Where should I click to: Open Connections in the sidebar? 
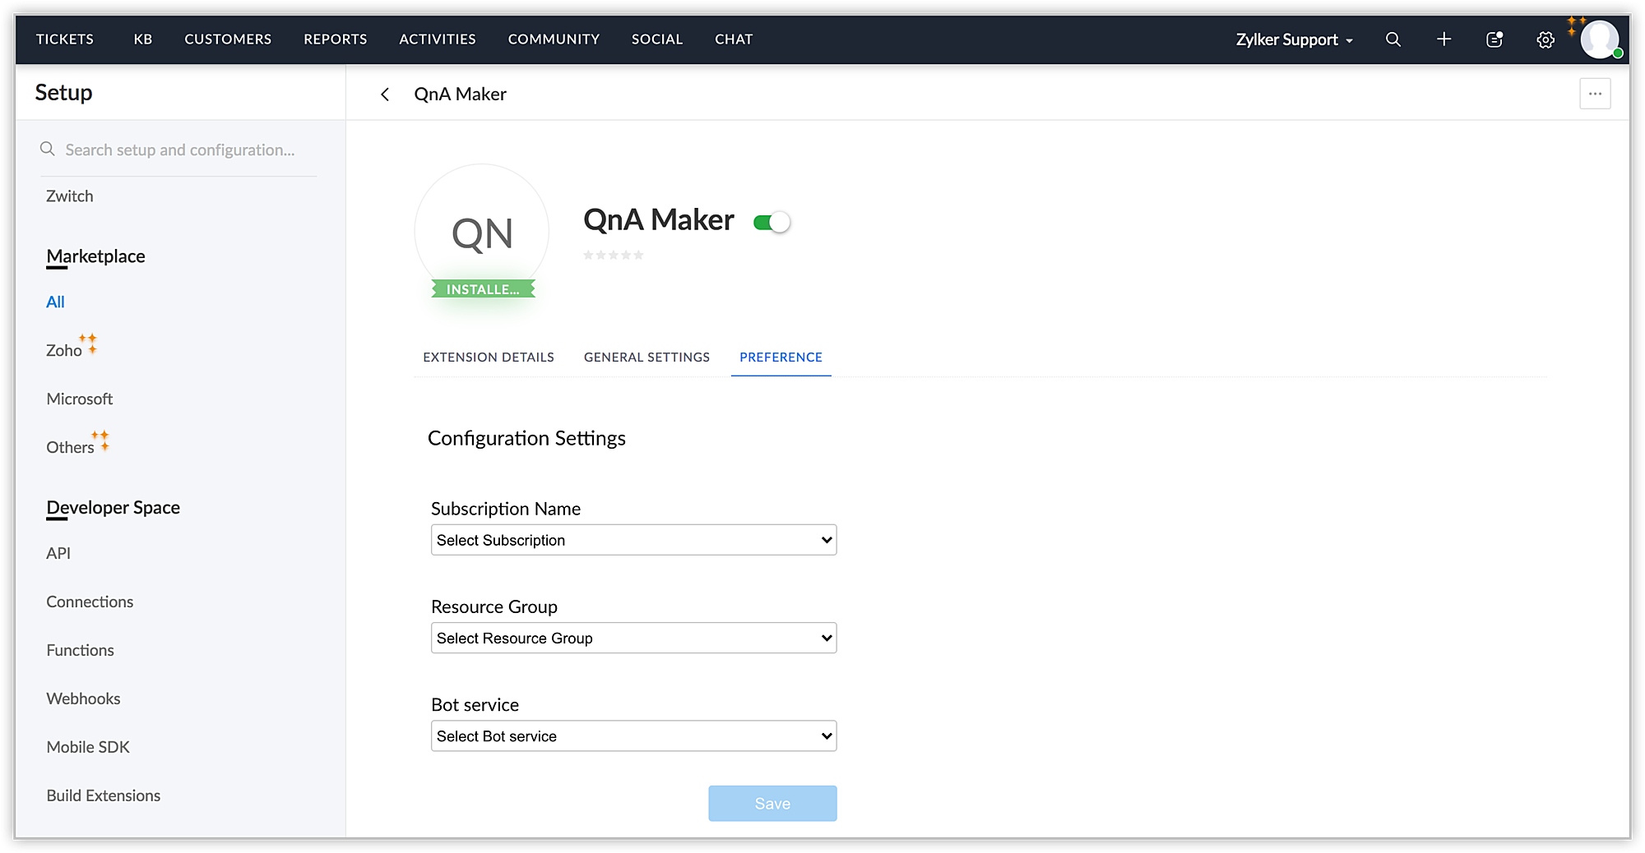click(90, 602)
